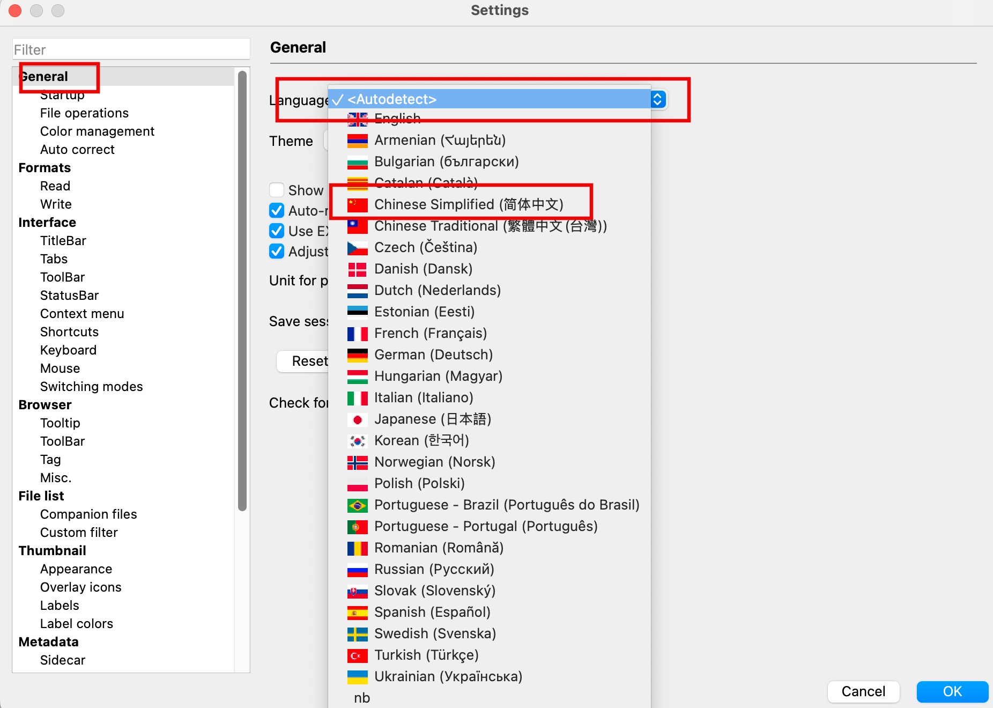Click the Japanese flag icon
993x708 pixels.
click(357, 419)
